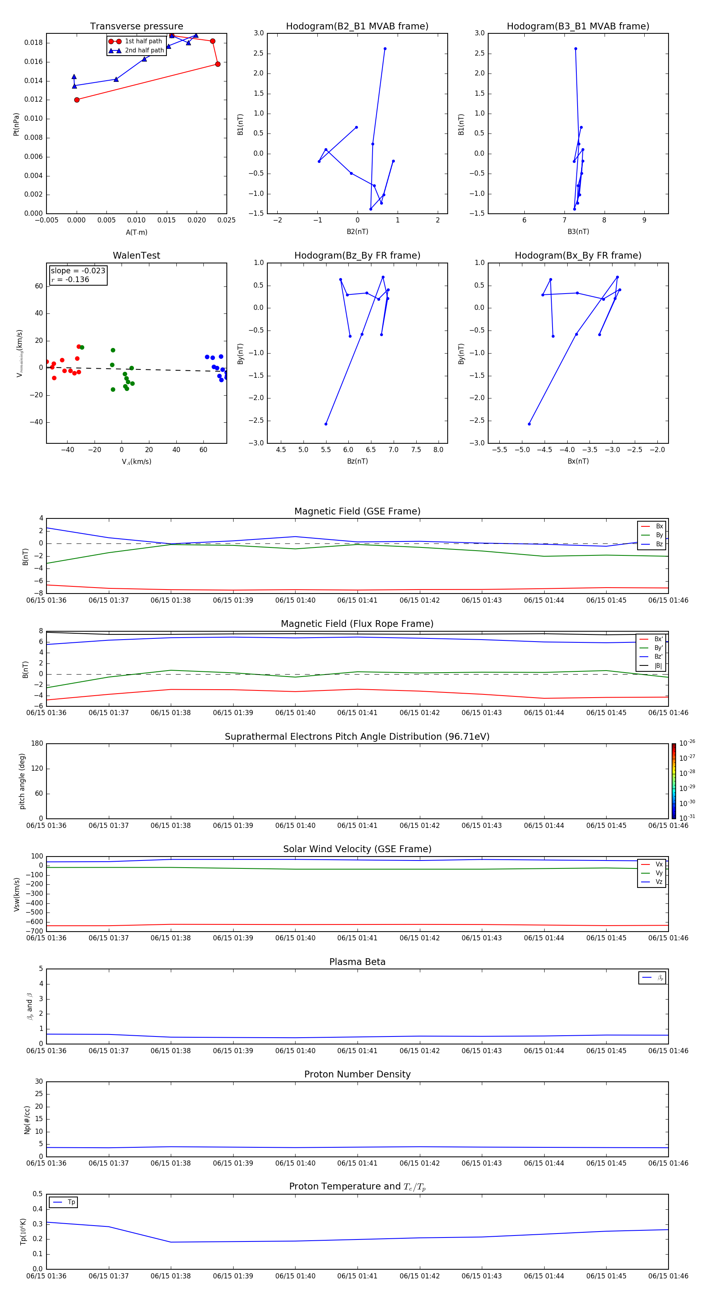
Task: Click the topmost data point in B3_B1 hodogram
Action: [x=576, y=49]
